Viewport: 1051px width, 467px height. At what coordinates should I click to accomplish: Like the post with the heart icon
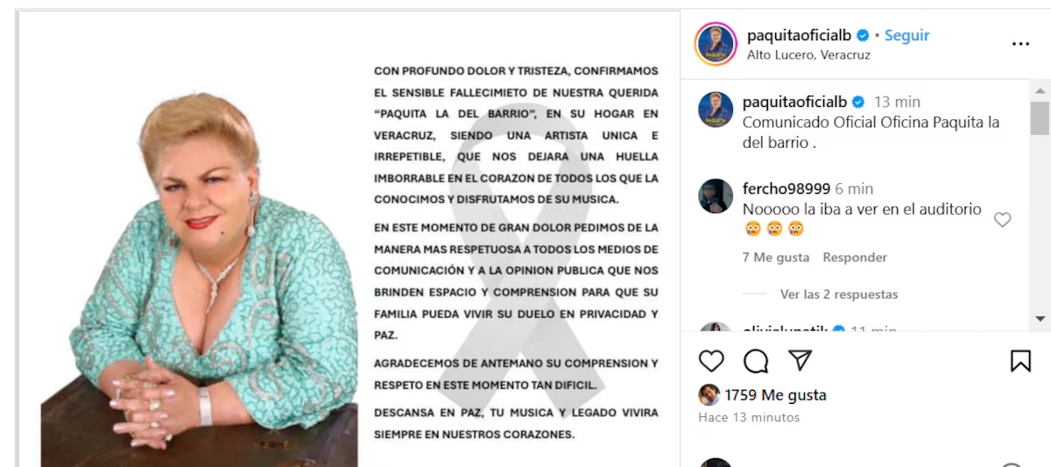[x=711, y=361]
